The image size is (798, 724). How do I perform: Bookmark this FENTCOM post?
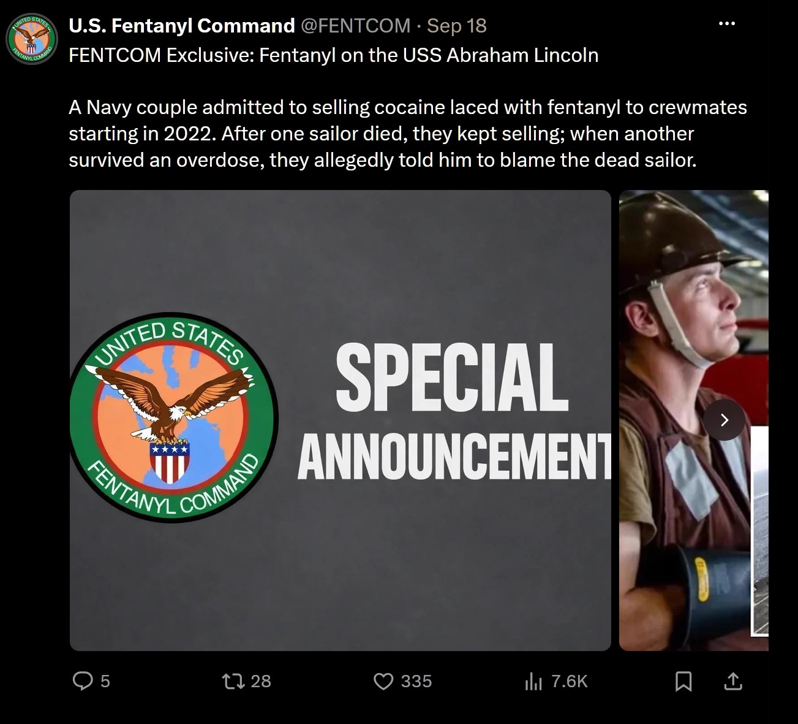[683, 681]
